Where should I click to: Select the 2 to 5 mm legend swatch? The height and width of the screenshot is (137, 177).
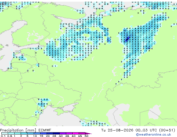[x=24, y=133]
